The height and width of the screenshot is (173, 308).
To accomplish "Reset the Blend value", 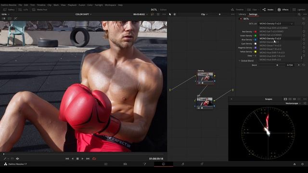I will tap(304, 65).
